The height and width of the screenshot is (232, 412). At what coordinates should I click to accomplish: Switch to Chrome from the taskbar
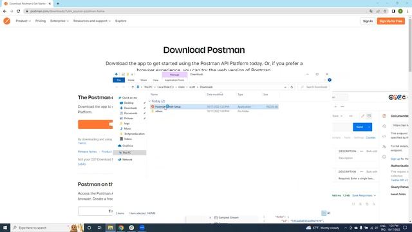point(121,227)
